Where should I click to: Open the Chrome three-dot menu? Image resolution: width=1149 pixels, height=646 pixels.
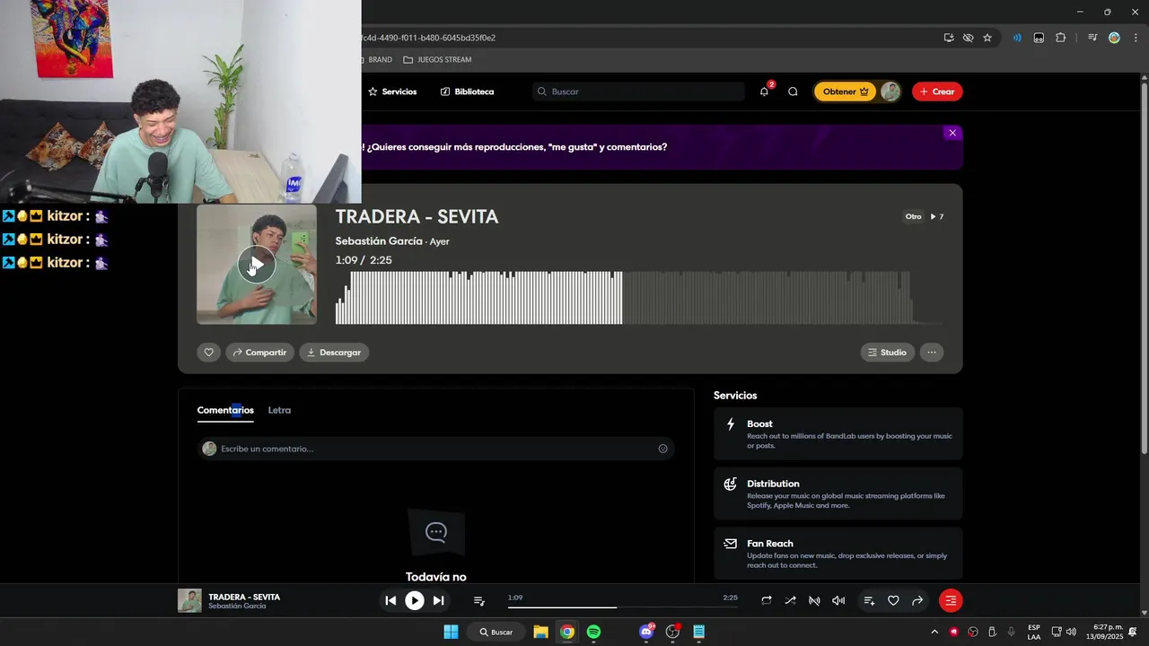pyautogui.click(x=1134, y=38)
